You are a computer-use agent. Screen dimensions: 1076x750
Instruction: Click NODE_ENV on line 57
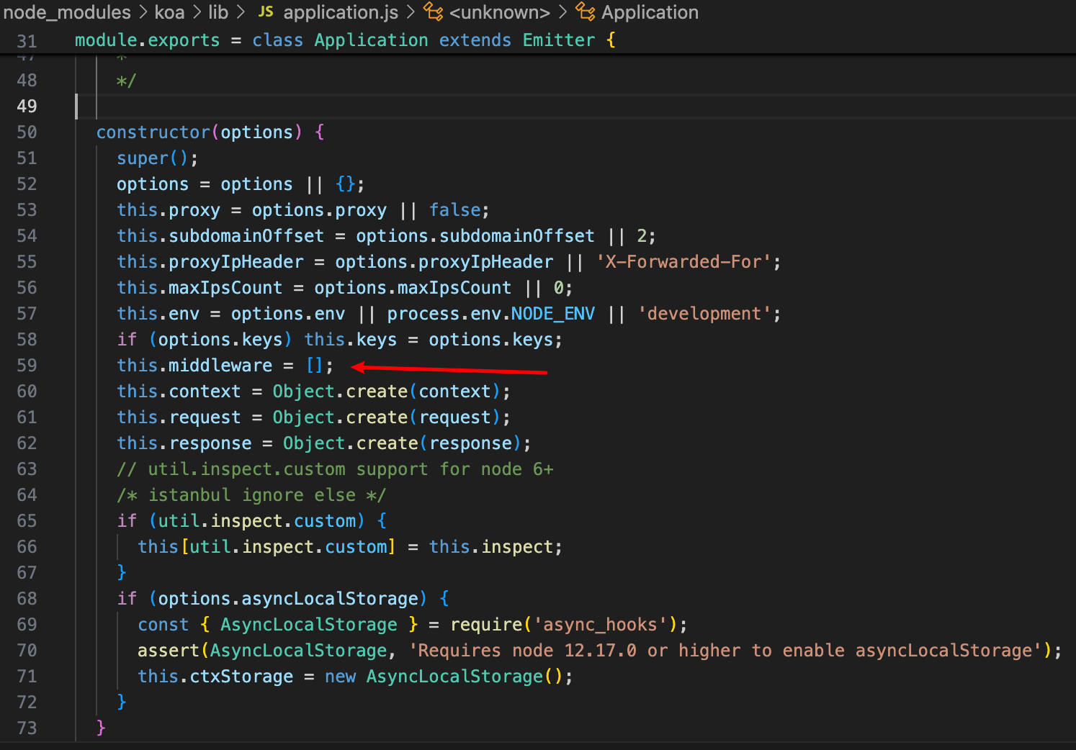(553, 314)
